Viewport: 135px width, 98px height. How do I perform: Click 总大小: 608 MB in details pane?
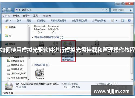72,87
